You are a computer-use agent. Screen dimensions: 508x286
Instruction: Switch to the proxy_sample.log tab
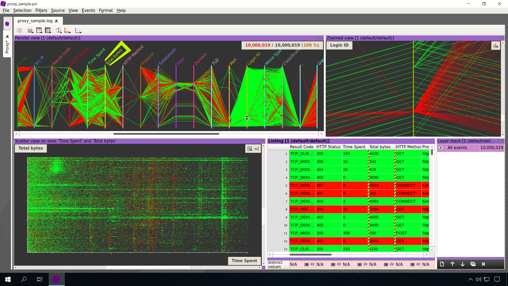[x=36, y=21]
